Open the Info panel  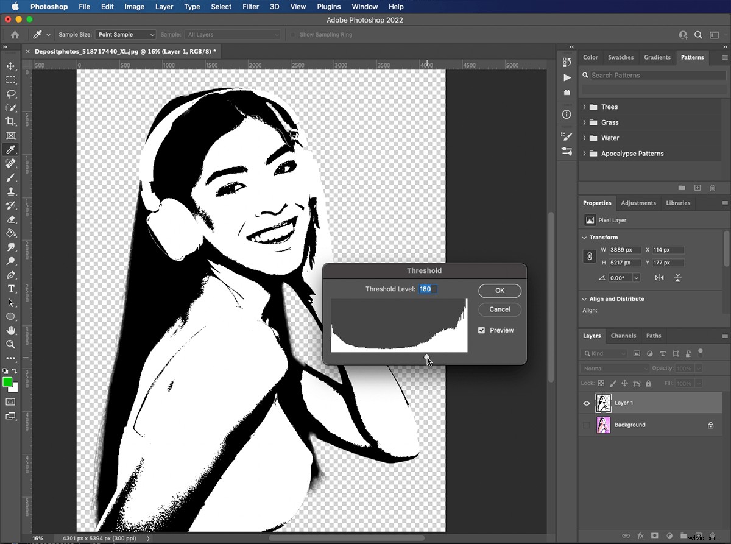coord(567,114)
